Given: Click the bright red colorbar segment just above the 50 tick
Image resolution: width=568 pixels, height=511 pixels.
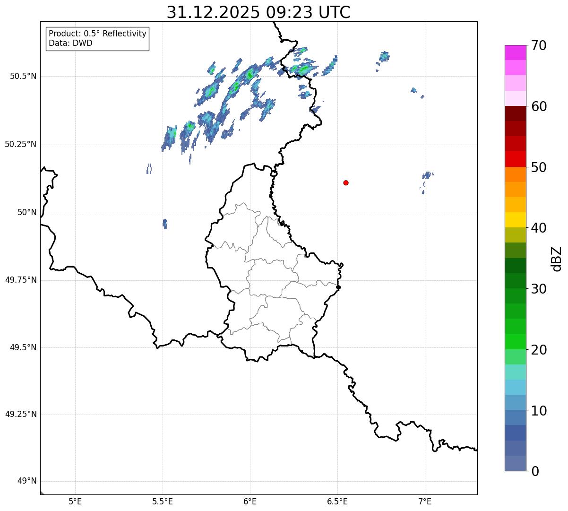Looking at the screenshot, I should coord(516,159).
